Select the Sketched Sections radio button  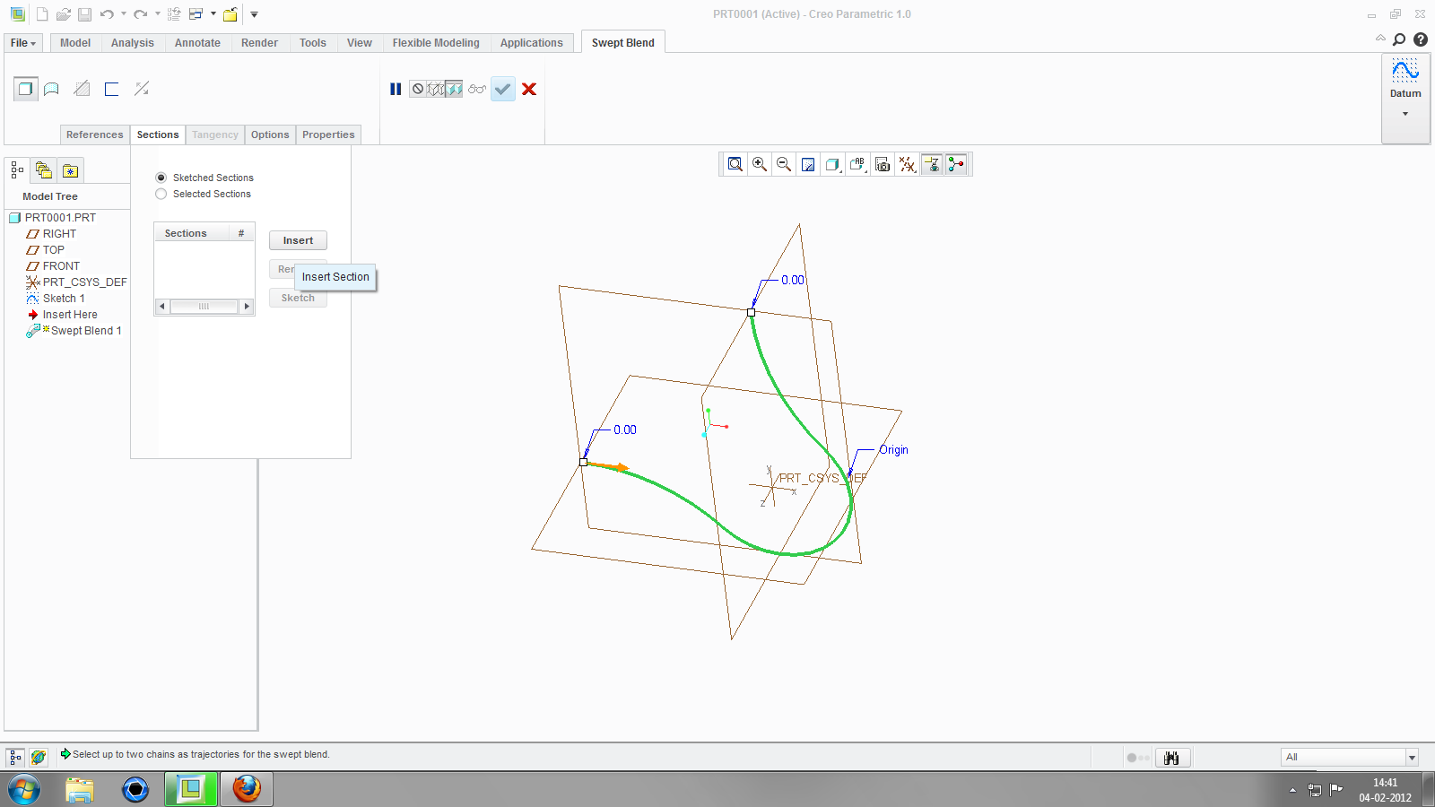[x=161, y=178]
